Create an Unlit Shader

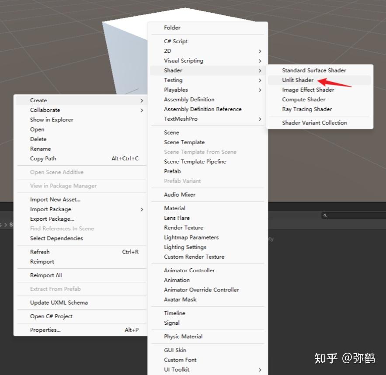click(x=303, y=80)
